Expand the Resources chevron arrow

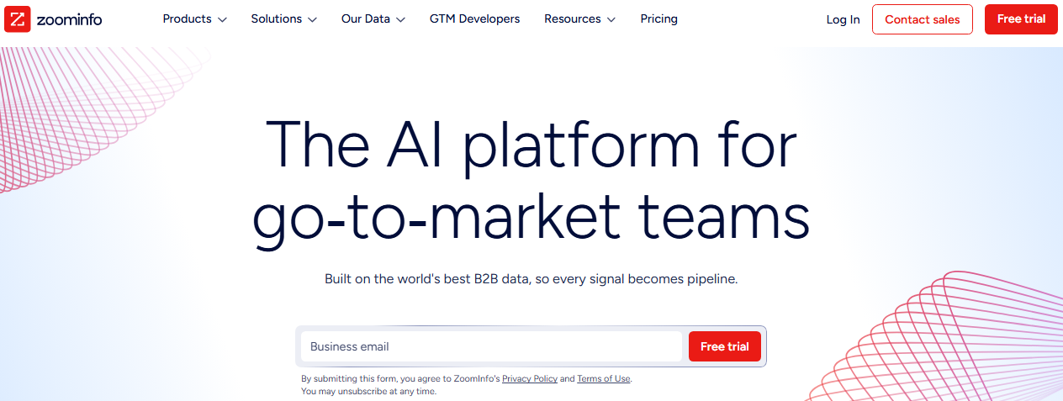click(x=611, y=19)
